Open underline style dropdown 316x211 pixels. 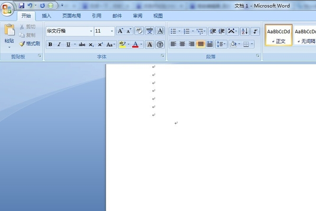[75, 44]
